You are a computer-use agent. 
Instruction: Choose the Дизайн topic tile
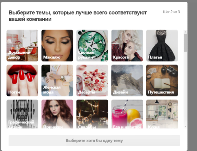[x=127, y=81]
